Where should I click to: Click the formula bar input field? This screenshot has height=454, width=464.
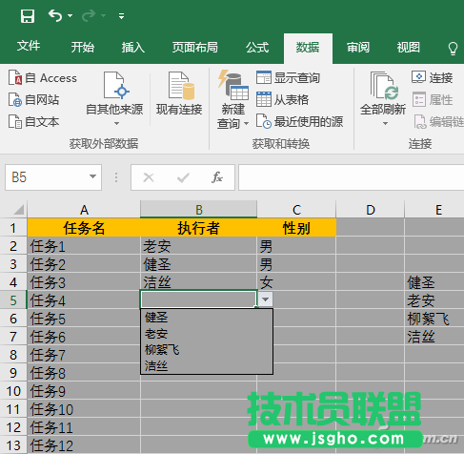(351, 177)
